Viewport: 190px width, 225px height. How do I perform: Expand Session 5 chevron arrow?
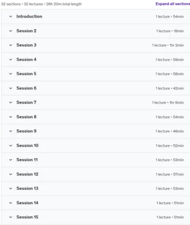tap(10, 74)
